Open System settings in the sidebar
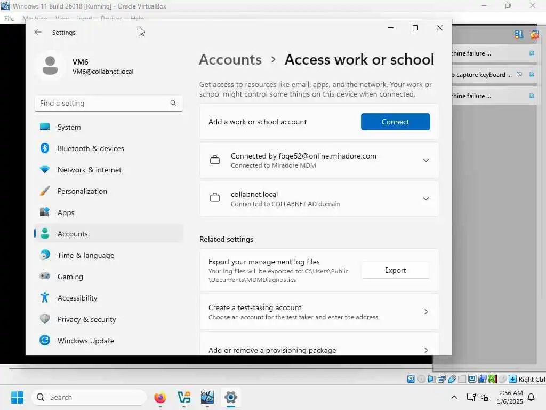This screenshot has width=546, height=410. [109, 127]
